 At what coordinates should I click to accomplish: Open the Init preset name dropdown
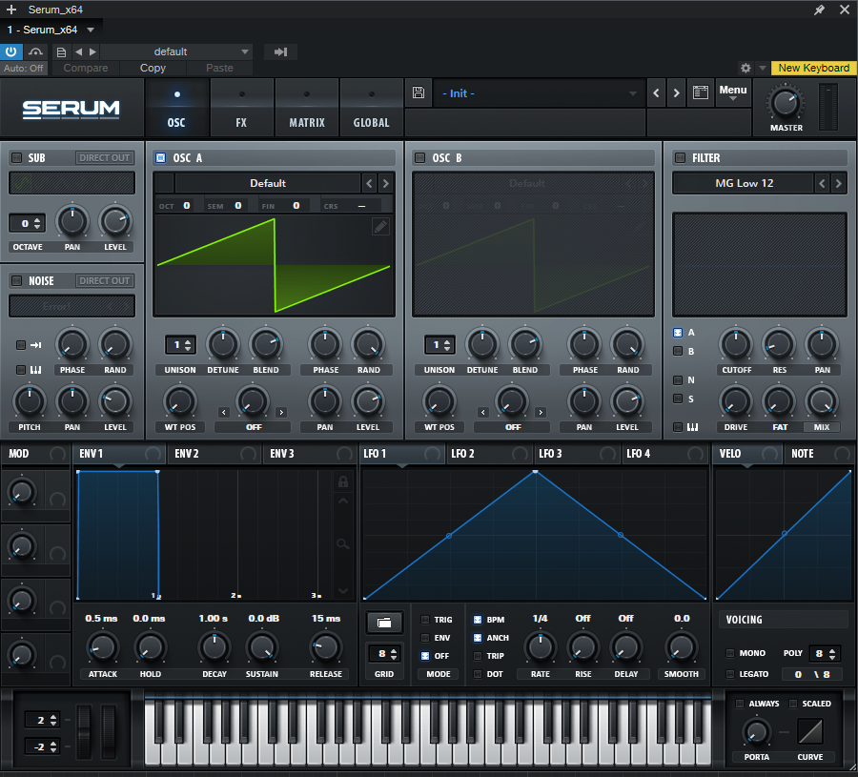point(538,93)
